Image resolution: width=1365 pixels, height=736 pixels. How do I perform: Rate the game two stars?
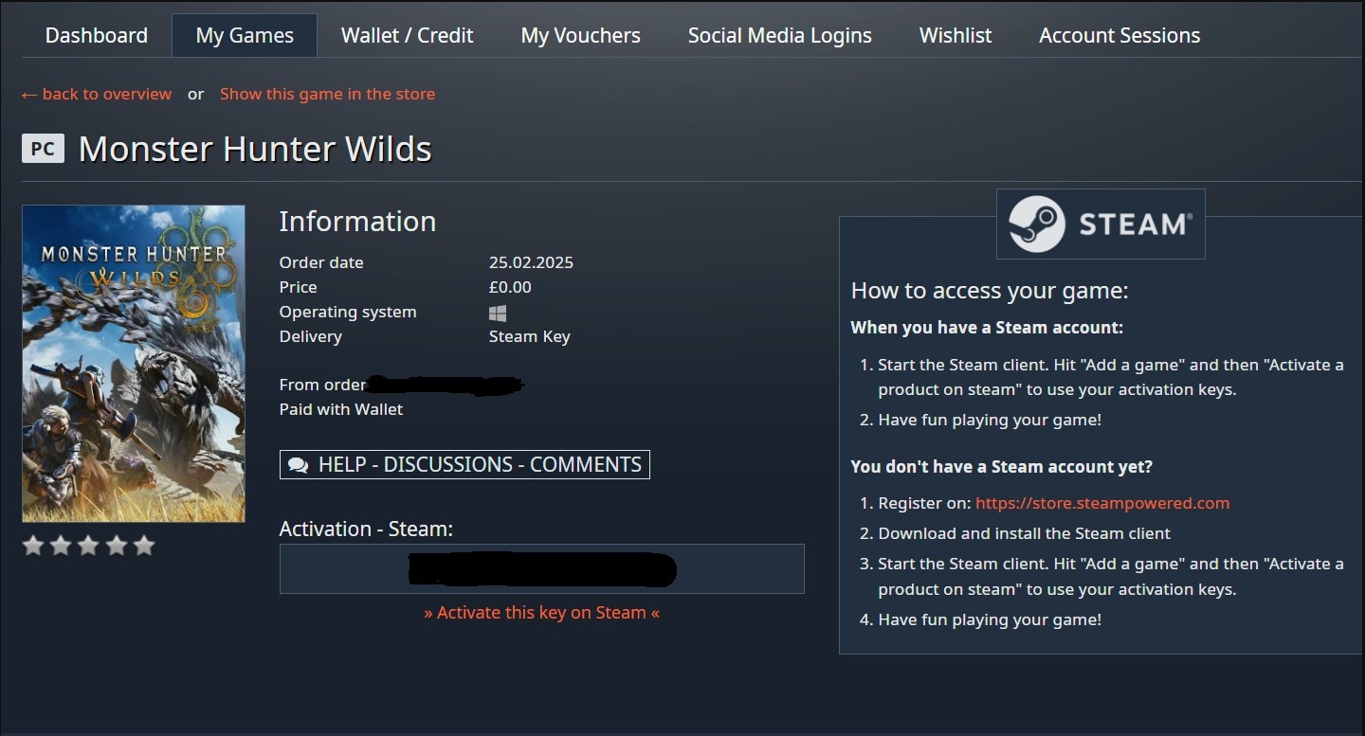(61, 546)
